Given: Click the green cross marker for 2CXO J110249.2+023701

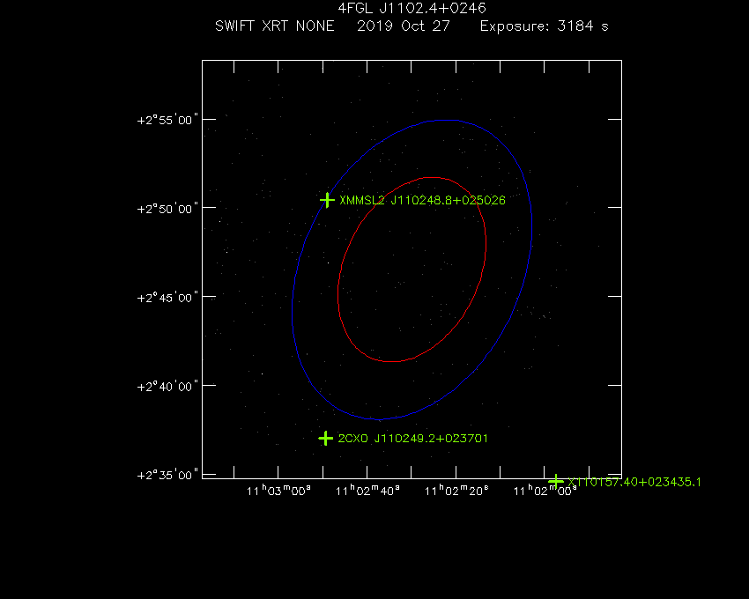Looking at the screenshot, I should 325,438.
